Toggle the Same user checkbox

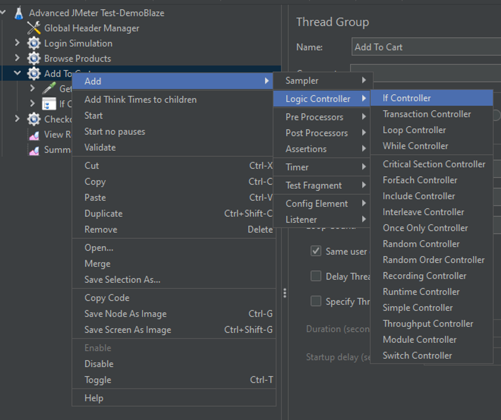[x=316, y=251]
